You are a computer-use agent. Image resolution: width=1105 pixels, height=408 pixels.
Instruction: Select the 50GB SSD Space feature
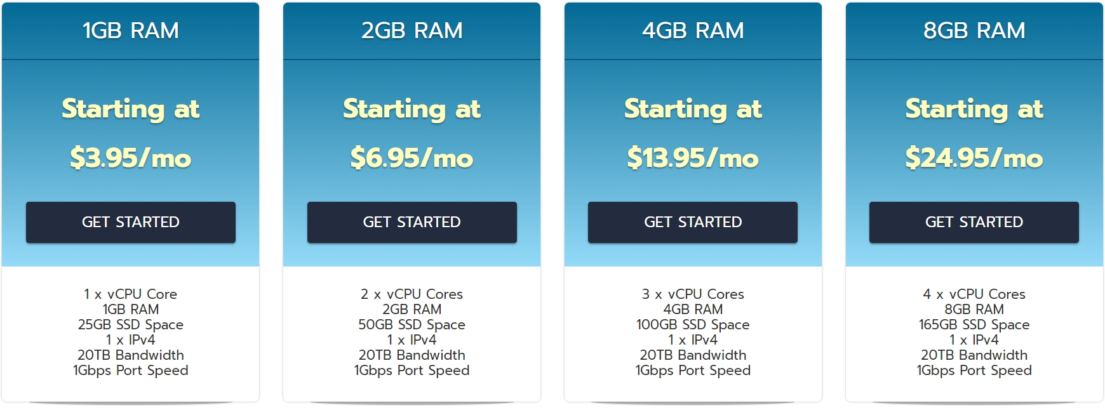coord(412,325)
